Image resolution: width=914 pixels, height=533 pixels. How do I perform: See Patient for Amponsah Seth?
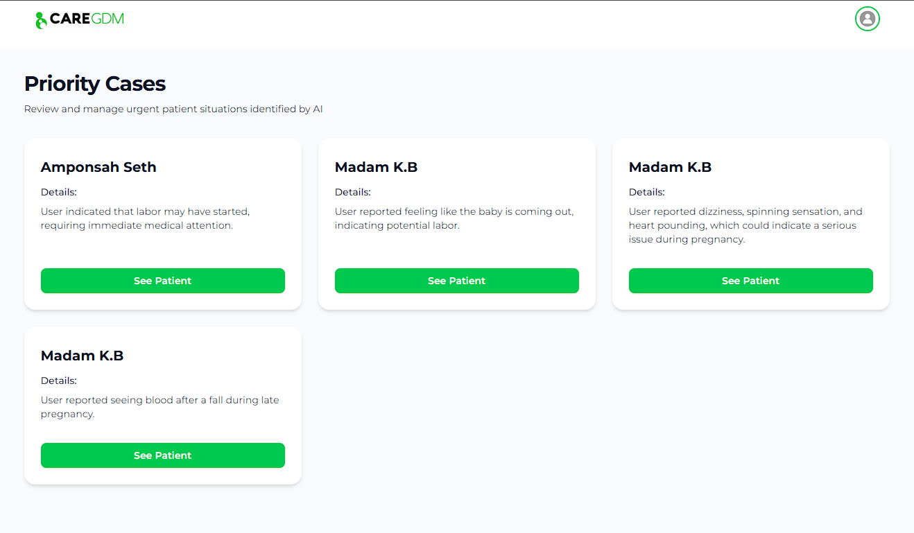coord(163,281)
